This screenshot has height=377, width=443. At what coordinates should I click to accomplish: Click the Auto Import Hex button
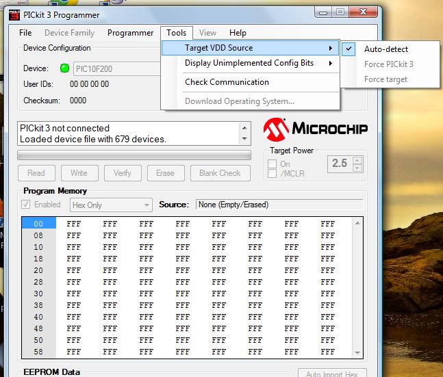332,373
